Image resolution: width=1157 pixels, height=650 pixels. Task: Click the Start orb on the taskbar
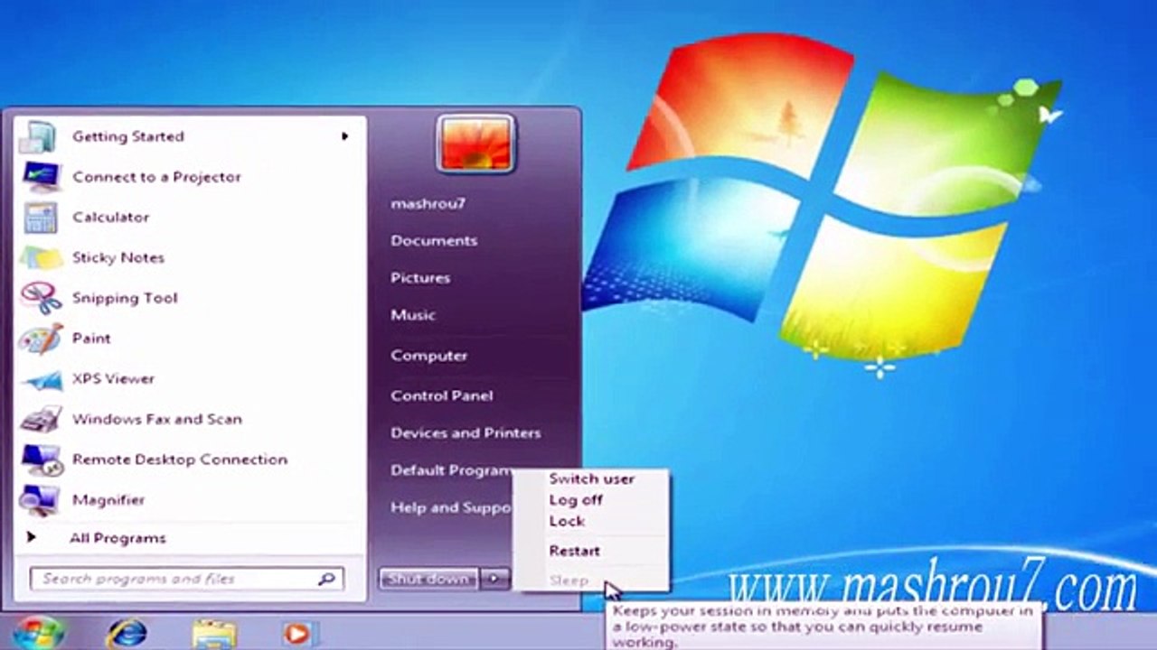37,632
